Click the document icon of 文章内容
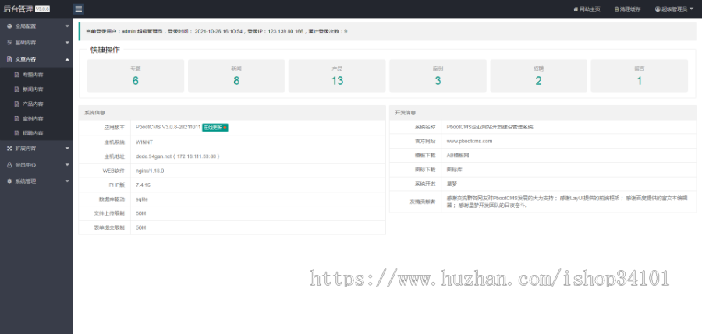 click(x=9, y=59)
